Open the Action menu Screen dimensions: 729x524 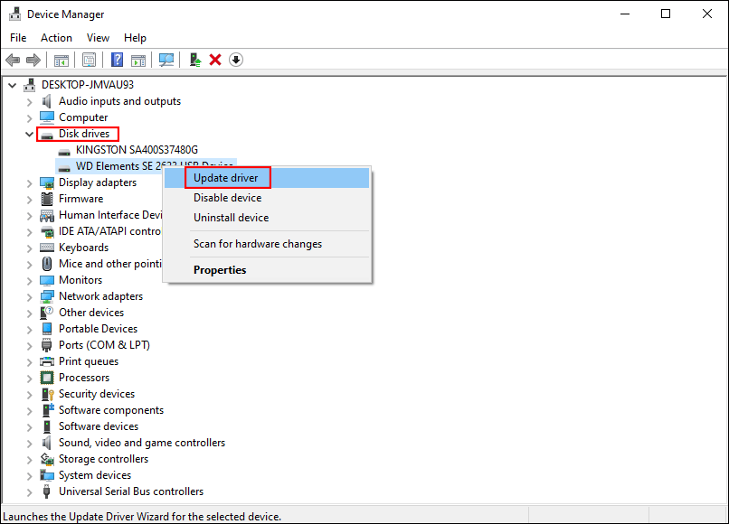click(56, 38)
